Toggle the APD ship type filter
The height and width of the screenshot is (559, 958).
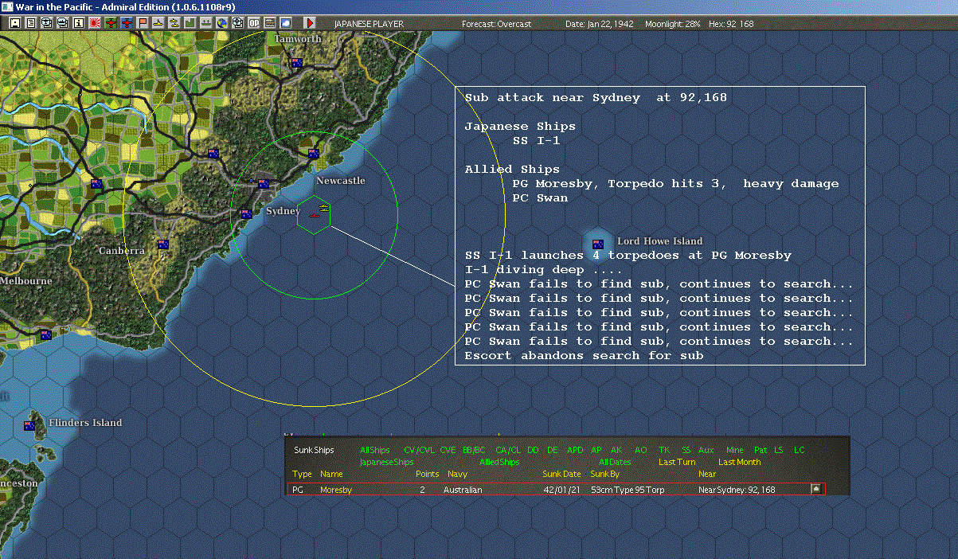click(x=575, y=450)
